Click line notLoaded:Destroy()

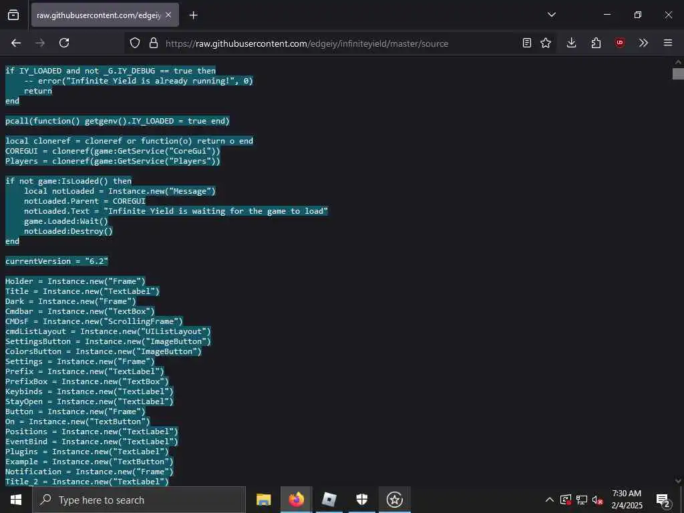pyautogui.click(x=69, y=231)
